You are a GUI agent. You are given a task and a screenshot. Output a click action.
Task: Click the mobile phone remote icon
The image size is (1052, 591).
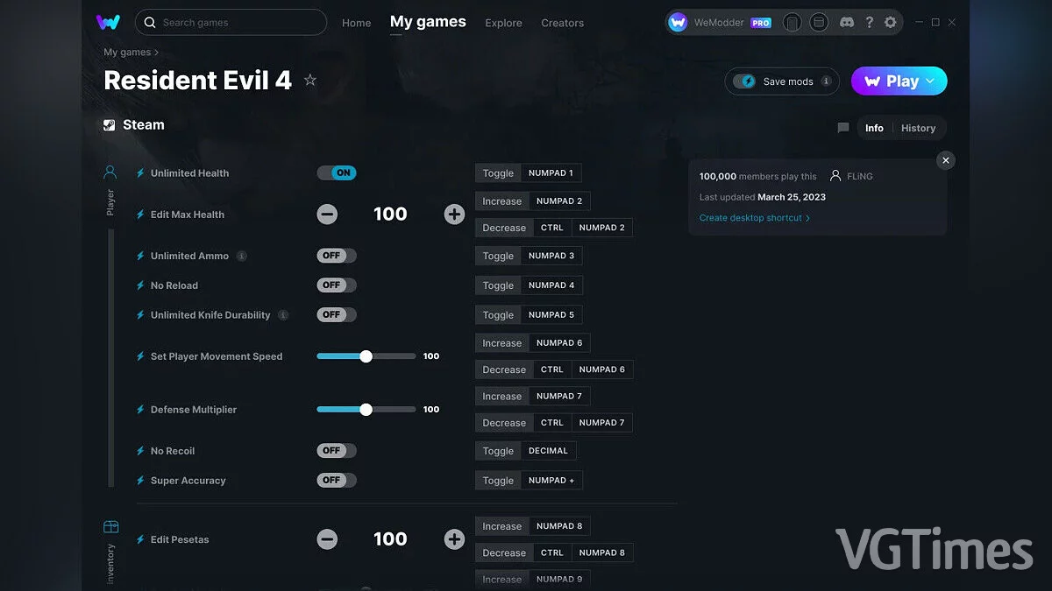[793, 23]
